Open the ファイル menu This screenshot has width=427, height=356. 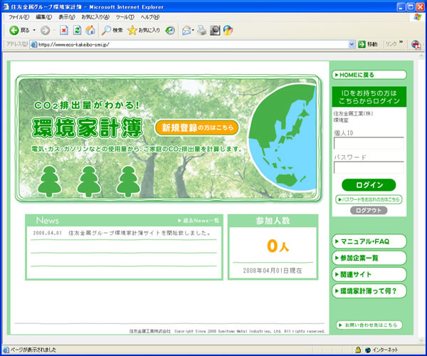(19, 17)
